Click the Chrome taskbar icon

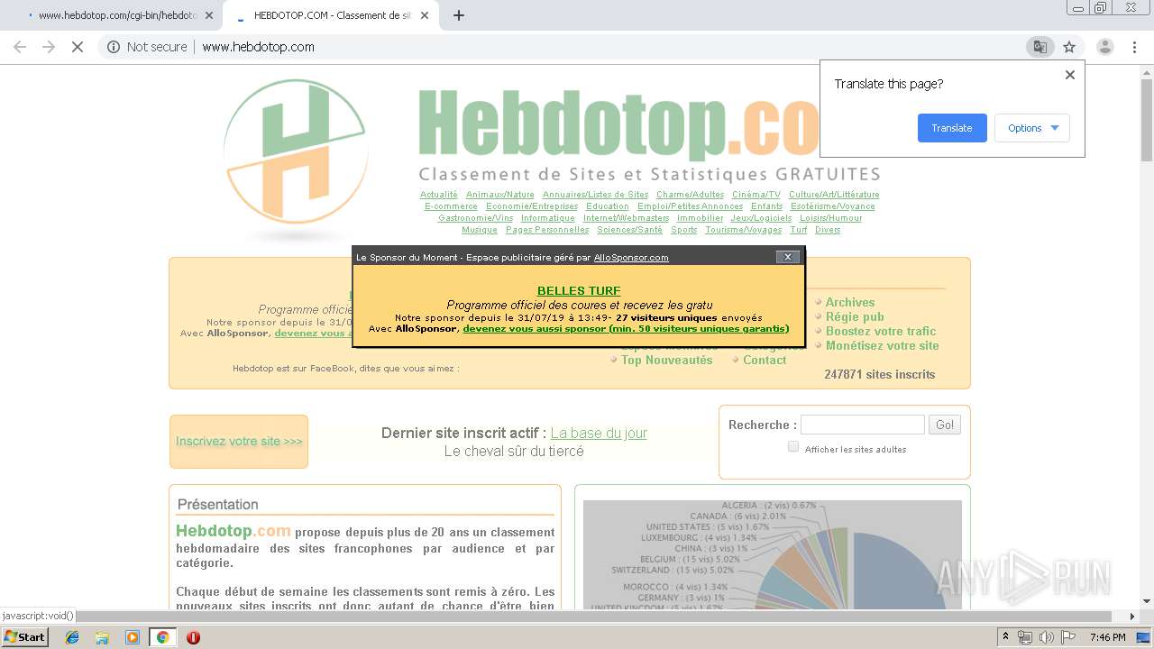pos(162,637)
